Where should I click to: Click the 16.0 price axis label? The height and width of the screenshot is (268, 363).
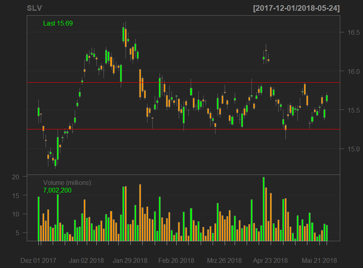tap(351, 71)
